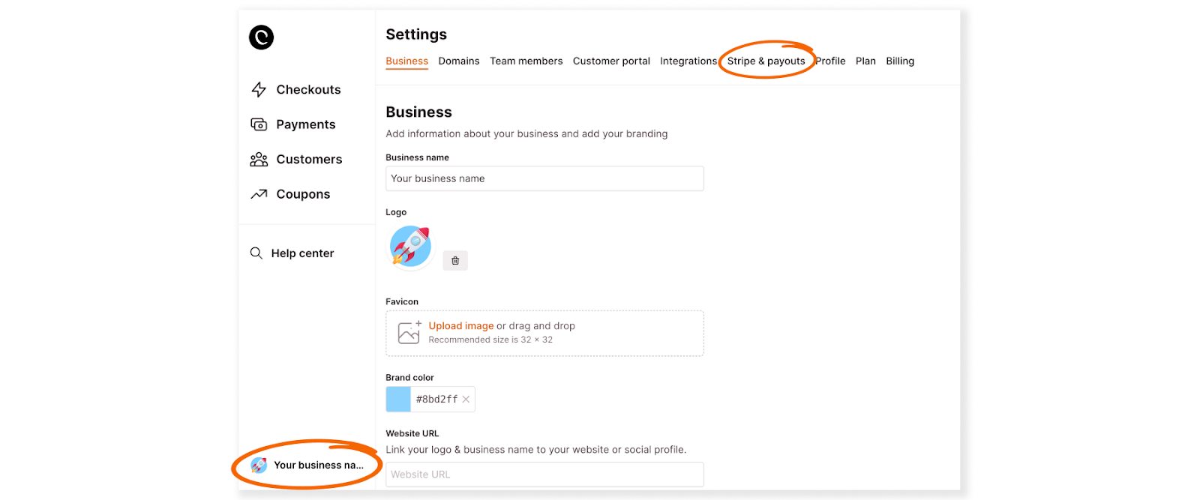Open the Domains tab
The image size is (1200, 500).
[x=459, y=61]
